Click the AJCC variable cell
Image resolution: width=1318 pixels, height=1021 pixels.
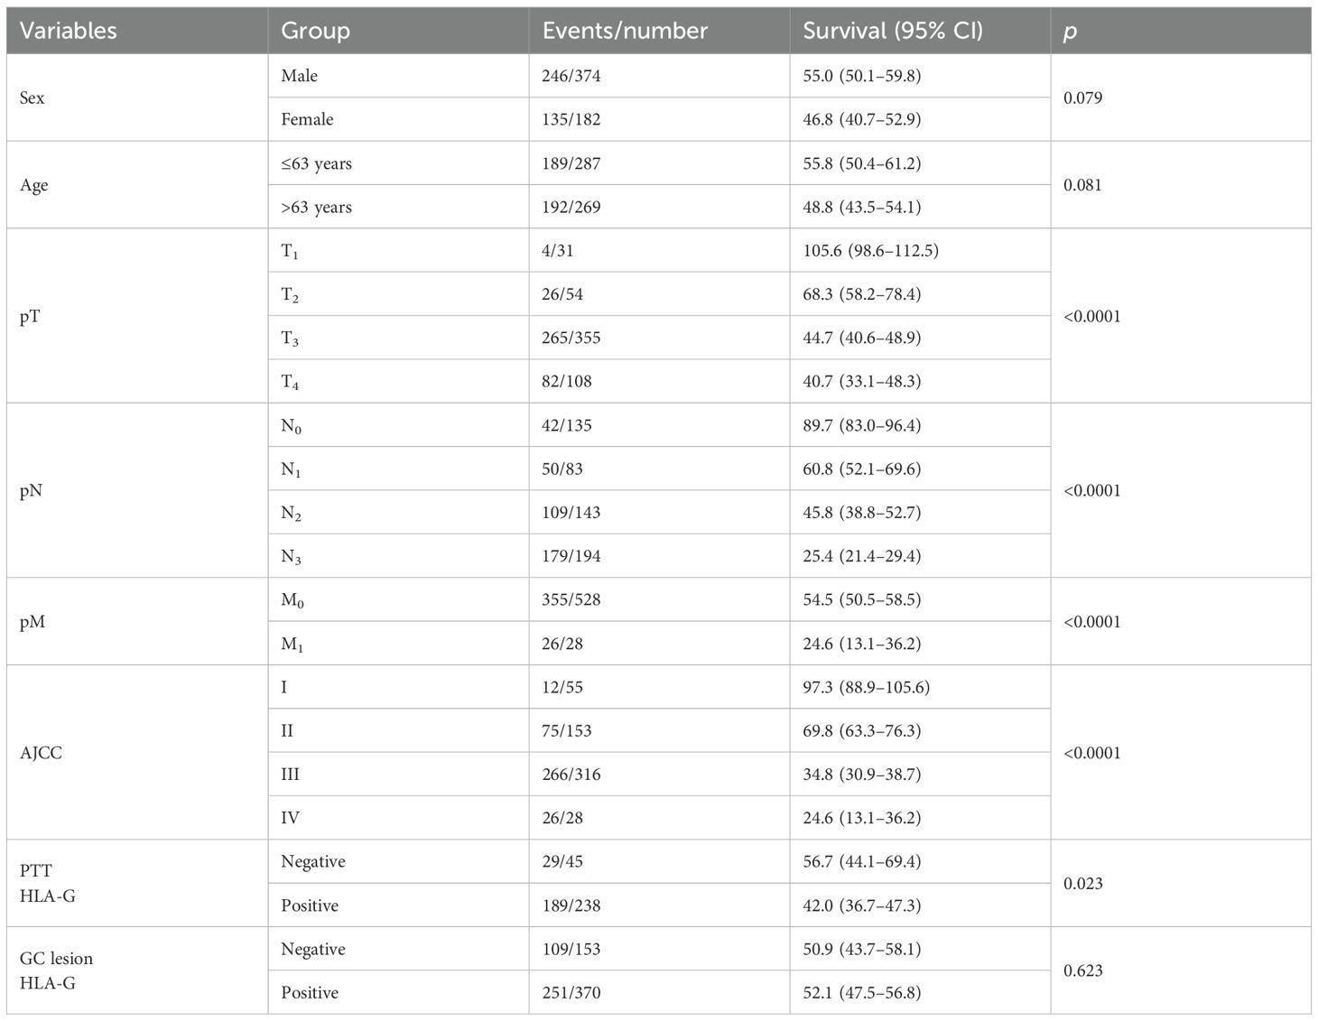tap(42, 753)
